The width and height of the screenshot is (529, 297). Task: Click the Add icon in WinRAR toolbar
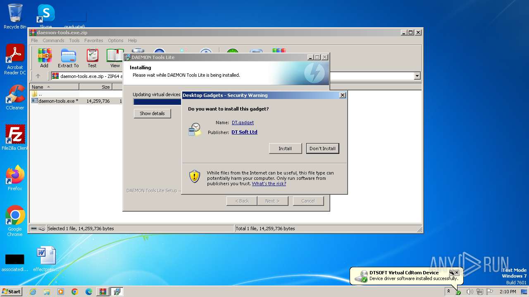pos(44,58)
